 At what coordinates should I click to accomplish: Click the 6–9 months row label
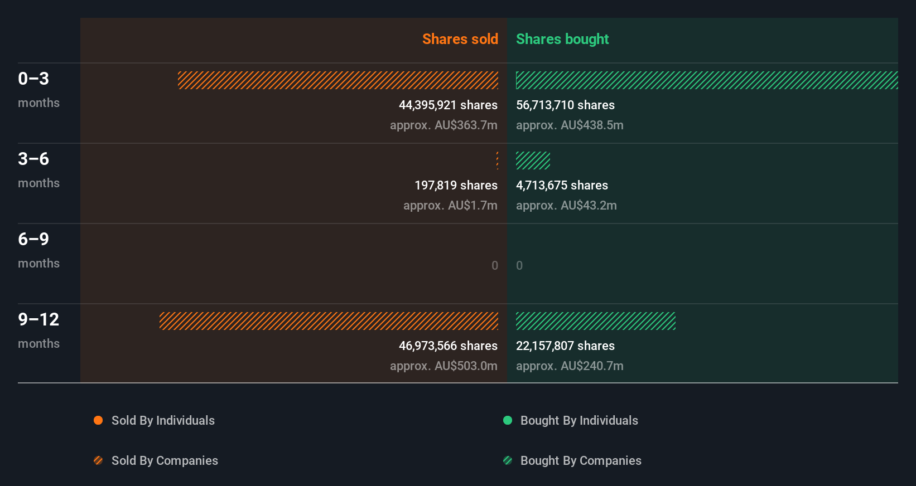point(38,250)
